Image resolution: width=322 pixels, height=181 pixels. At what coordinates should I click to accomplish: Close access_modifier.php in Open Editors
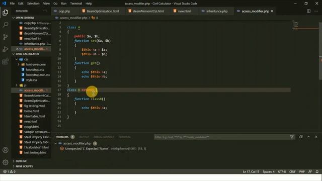(17, 49)
